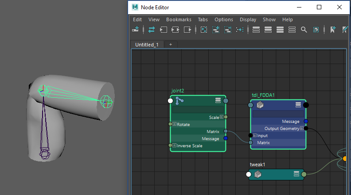The height and width of the screenshot is (195, 351).
Task: Open the Bookmarks menu
Action: tap(179, 19)
